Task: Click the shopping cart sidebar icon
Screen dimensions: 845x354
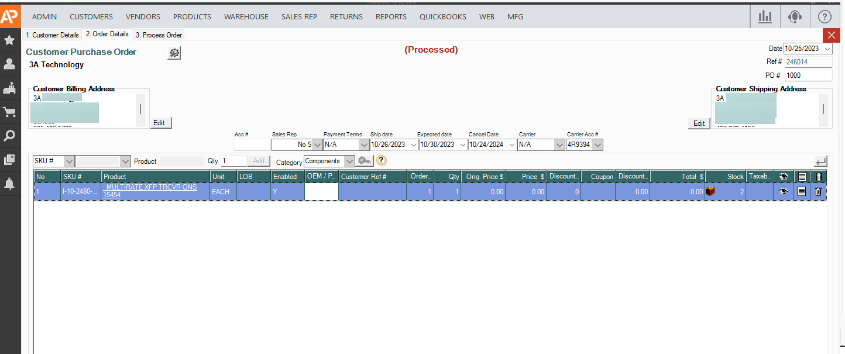Action: click(9, 112)
